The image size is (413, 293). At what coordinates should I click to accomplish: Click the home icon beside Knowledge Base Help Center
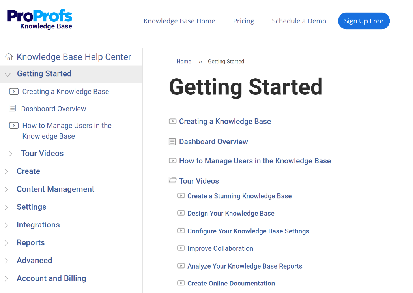(x=9, y=57)
